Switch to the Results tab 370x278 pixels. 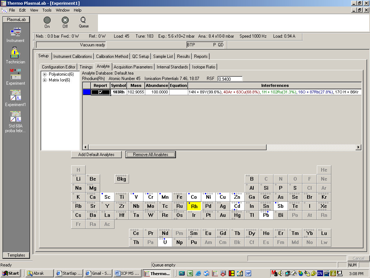(x=183, y=56)
